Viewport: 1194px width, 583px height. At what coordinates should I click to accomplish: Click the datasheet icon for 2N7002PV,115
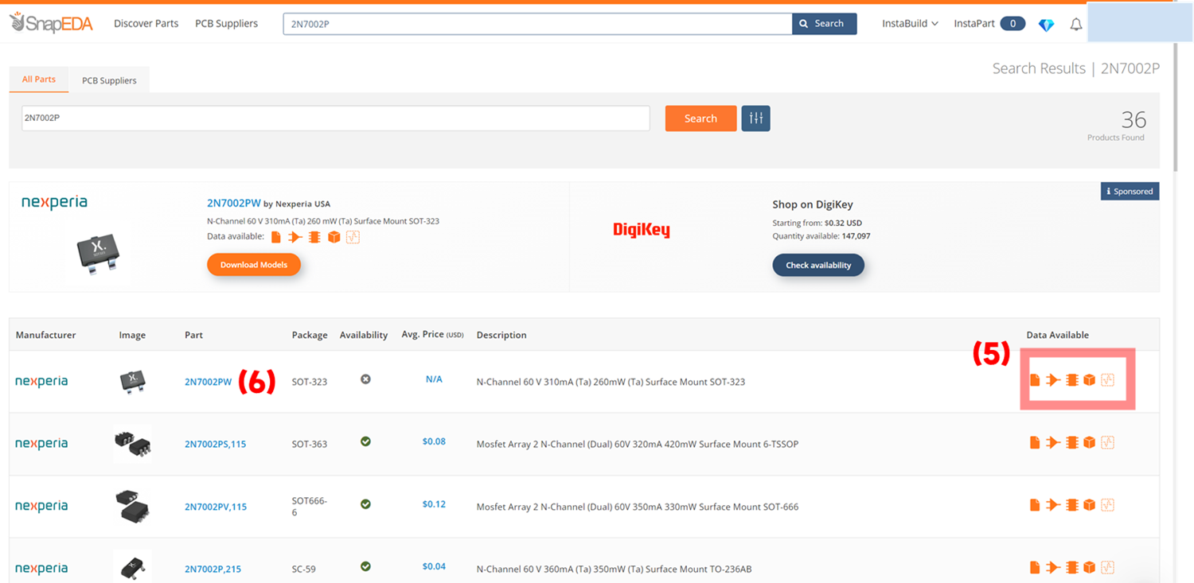click(x=1035, y=505)
